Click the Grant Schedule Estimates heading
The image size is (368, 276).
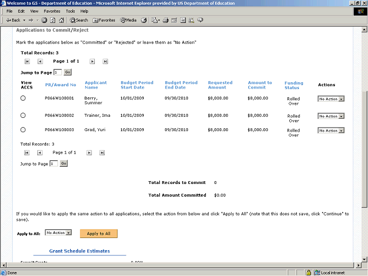coord(79,251)
